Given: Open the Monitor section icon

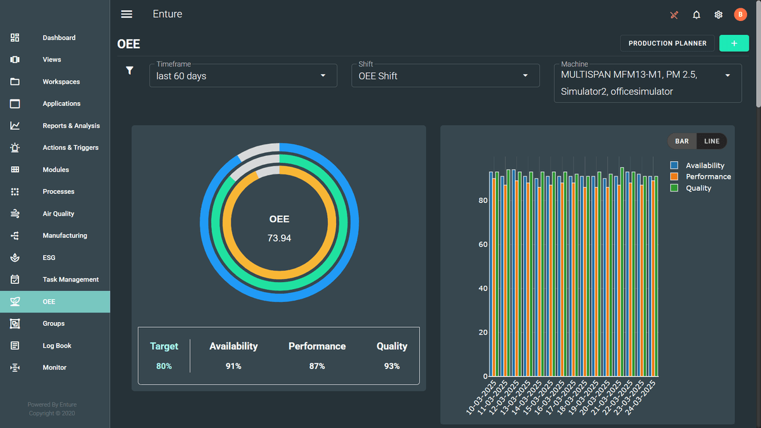Looking at the screenshot, I should pyautogui.click(x=15, y=367).
